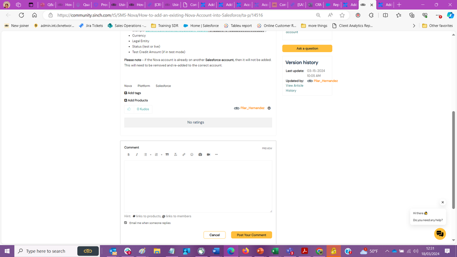
Task: Open the Nova tag
Action: (128, 86)
